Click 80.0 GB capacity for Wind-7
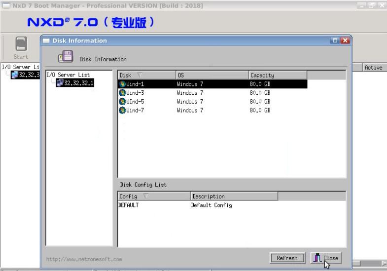Image resolution: width=387 pixels, height=271 pixels. click(x=260, y=110)
